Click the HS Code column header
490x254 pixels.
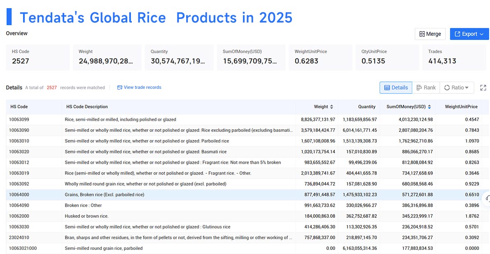click(x=19, y=107)
